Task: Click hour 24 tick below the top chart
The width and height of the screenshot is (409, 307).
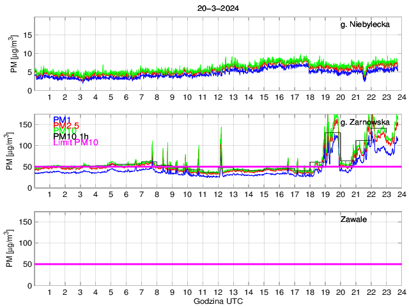Action: (401, 97)
